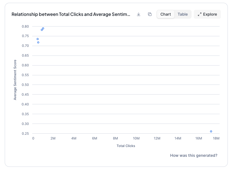Click the 2M x-axis tick label
This screenshot has width=232, height=171.
pos(53,138)
